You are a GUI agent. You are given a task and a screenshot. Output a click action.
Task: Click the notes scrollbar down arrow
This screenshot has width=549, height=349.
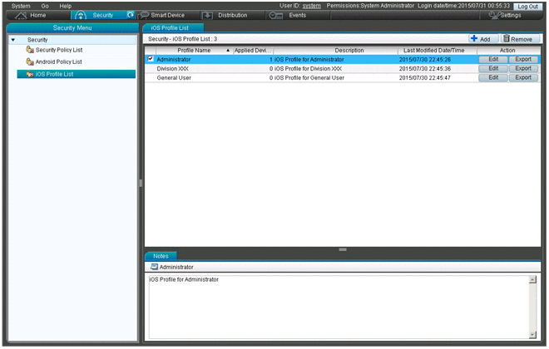[532, 334]
